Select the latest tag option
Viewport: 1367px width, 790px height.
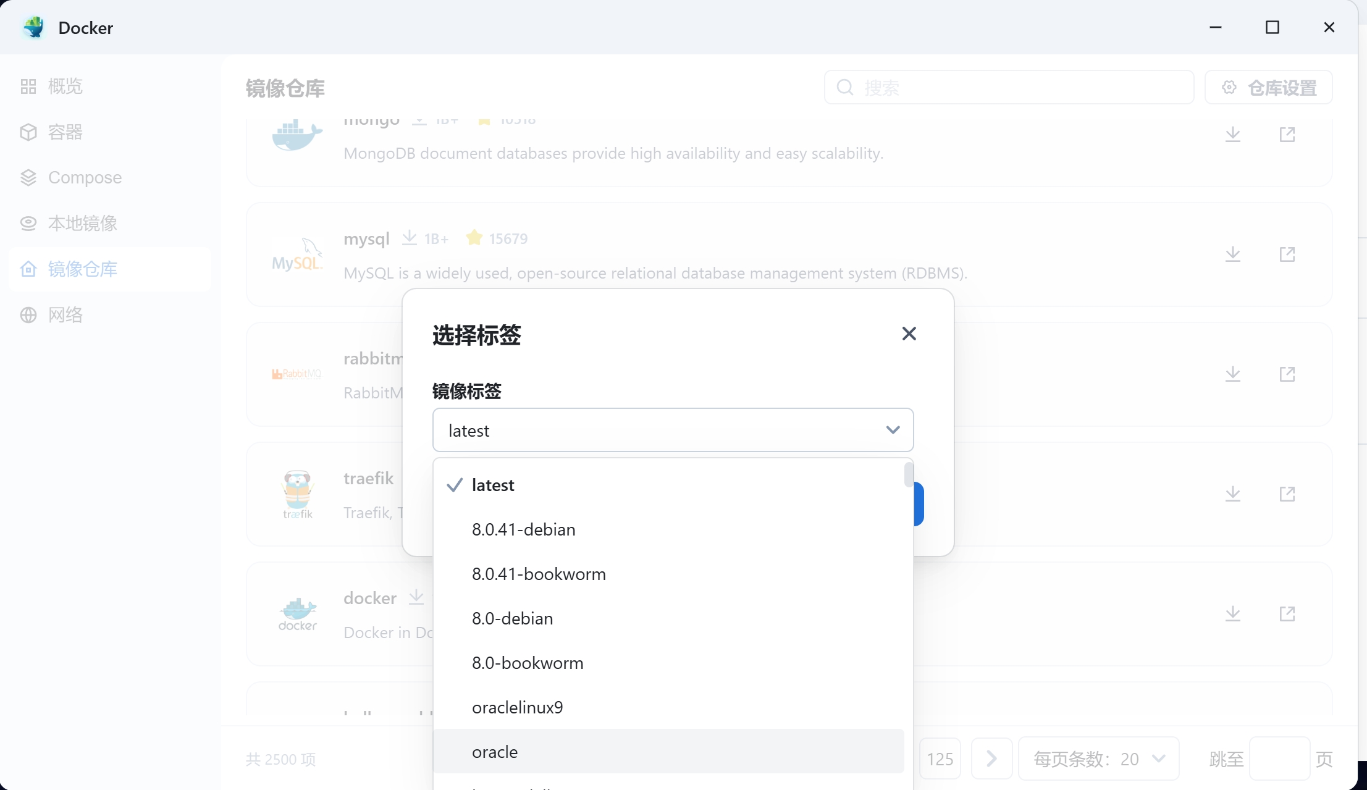point(668,485)
